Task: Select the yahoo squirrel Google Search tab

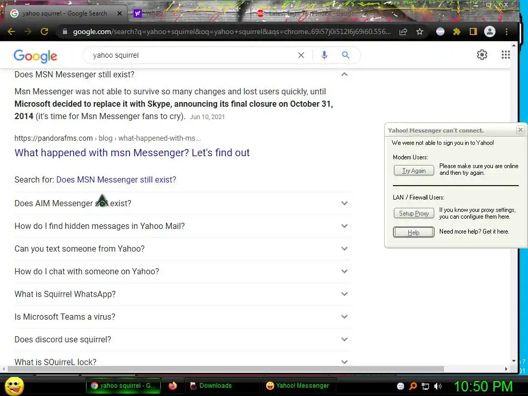Action: pyautogui.click(x=64, y=13)
